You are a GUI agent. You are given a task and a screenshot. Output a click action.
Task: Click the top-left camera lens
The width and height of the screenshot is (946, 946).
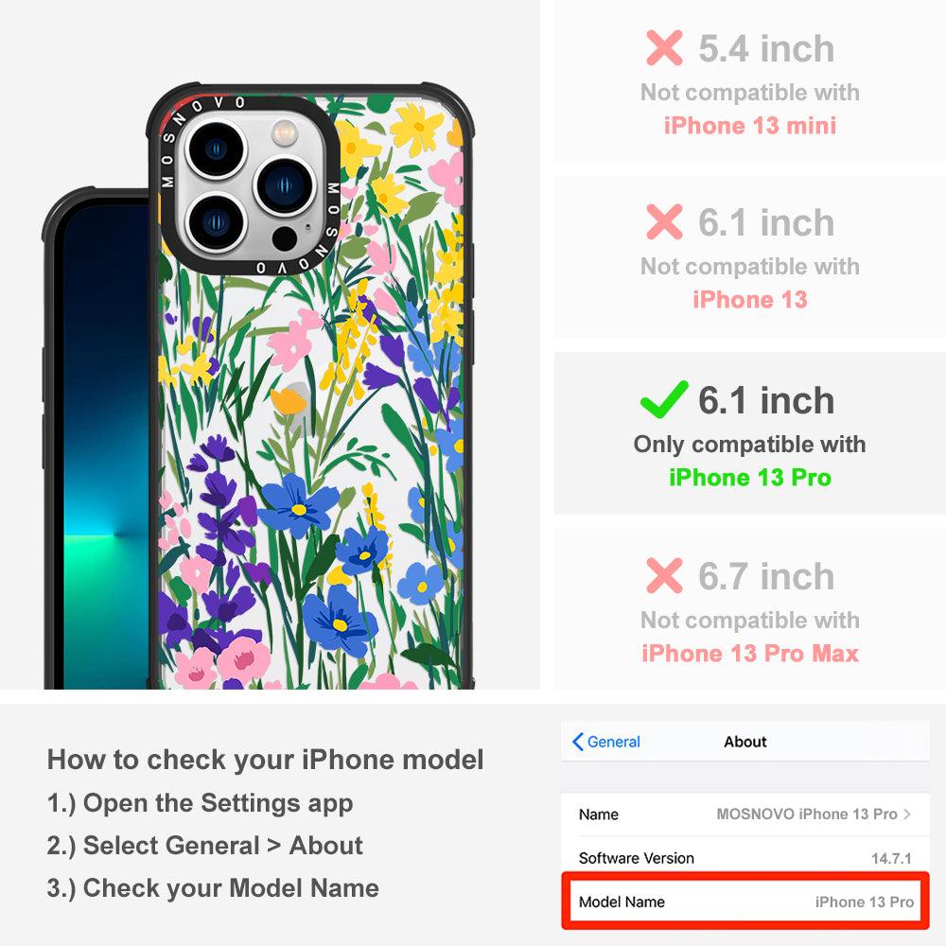pos(216,149)
